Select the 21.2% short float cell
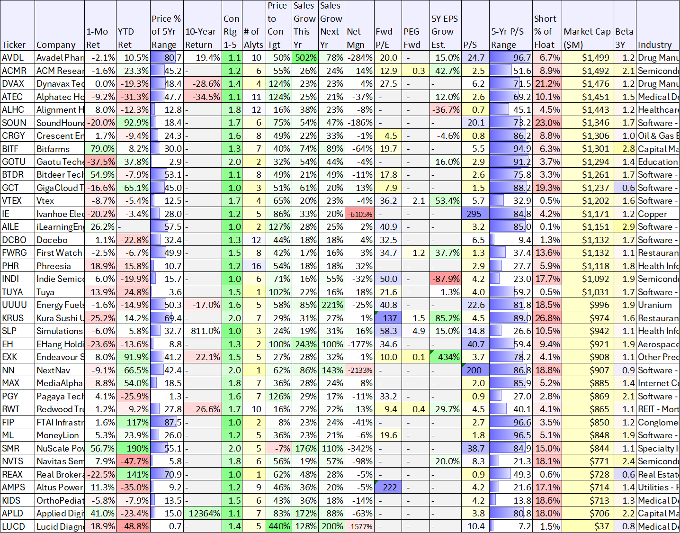Screen dimensions: 680x533 pyautogui.click(x=547, y=84)
